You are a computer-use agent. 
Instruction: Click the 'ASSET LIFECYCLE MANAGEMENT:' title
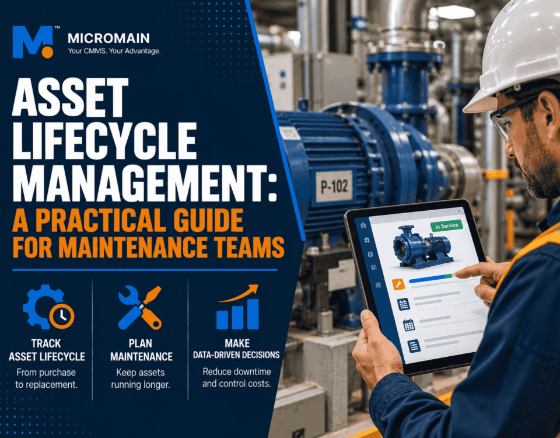pos(145,140)
